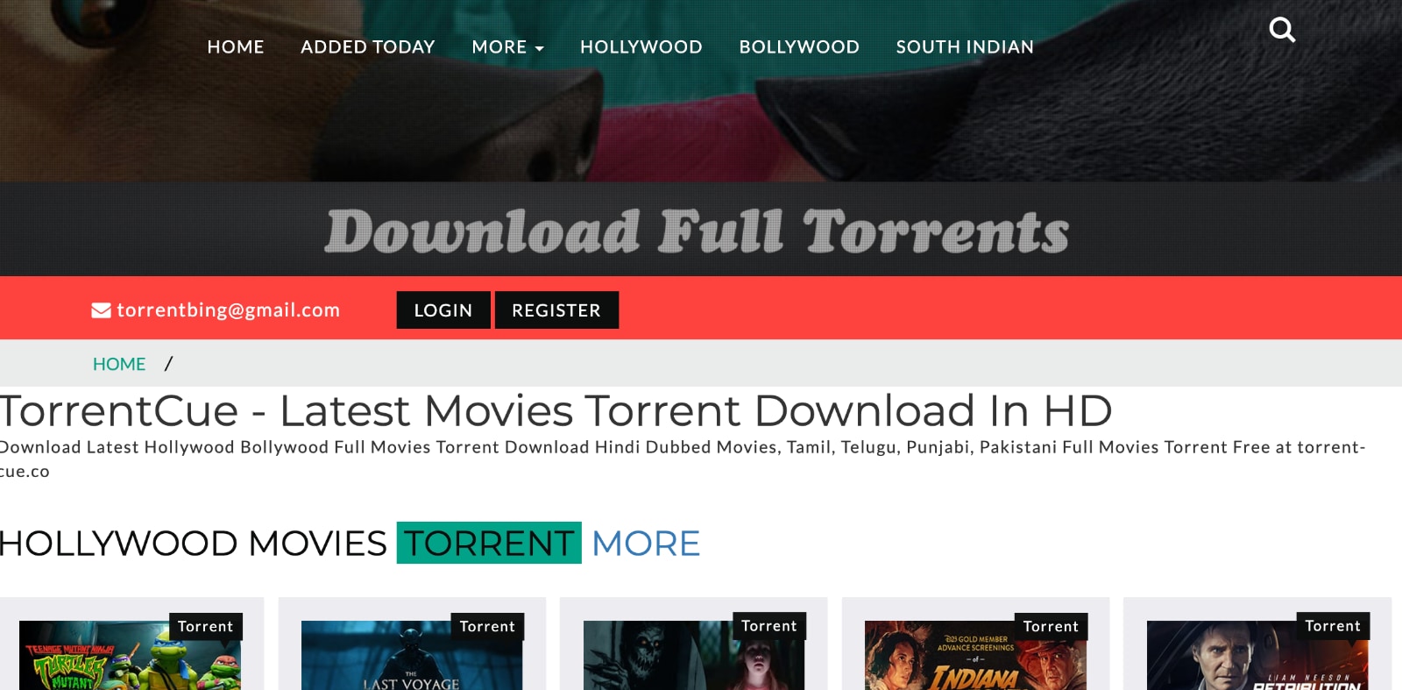This screenshot has height=690, width=1402.
Task: Click Torrent badge on Retribution card
Action: pos(1333,626)
